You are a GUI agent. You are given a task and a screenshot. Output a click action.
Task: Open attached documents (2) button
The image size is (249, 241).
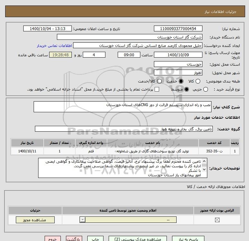tap(138, 239)
